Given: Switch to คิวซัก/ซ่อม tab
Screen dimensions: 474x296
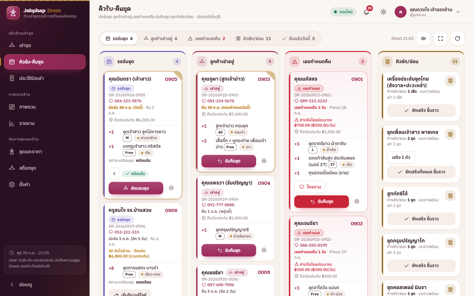Looking at the screenshot, I should [x=254, y=38].
